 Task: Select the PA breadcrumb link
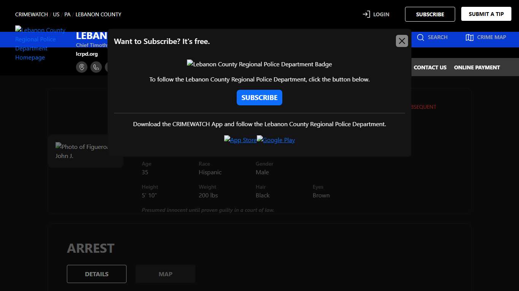(x=67, y=14)
